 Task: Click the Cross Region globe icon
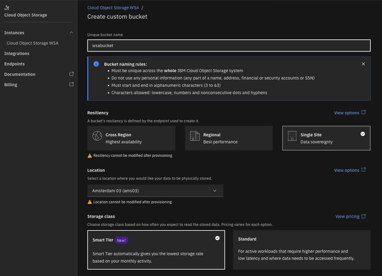97,136
